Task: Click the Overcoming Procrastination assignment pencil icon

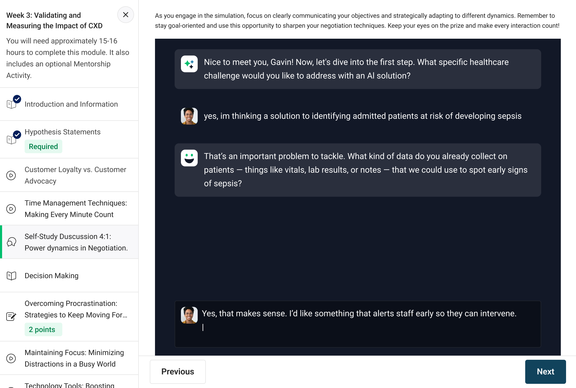Action: click(x=11, y=317)
